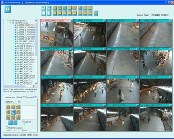Open the Digital PTZ tab
Screen dimensions: 174x139
21,97
